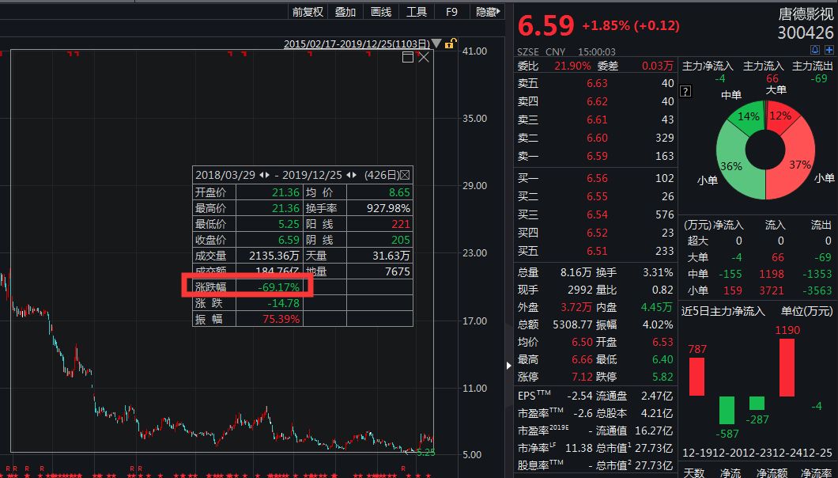Viewport: 838px width, 478px height.
Task: Open the 工具 tools menu
Action: [x=417, y=11]
